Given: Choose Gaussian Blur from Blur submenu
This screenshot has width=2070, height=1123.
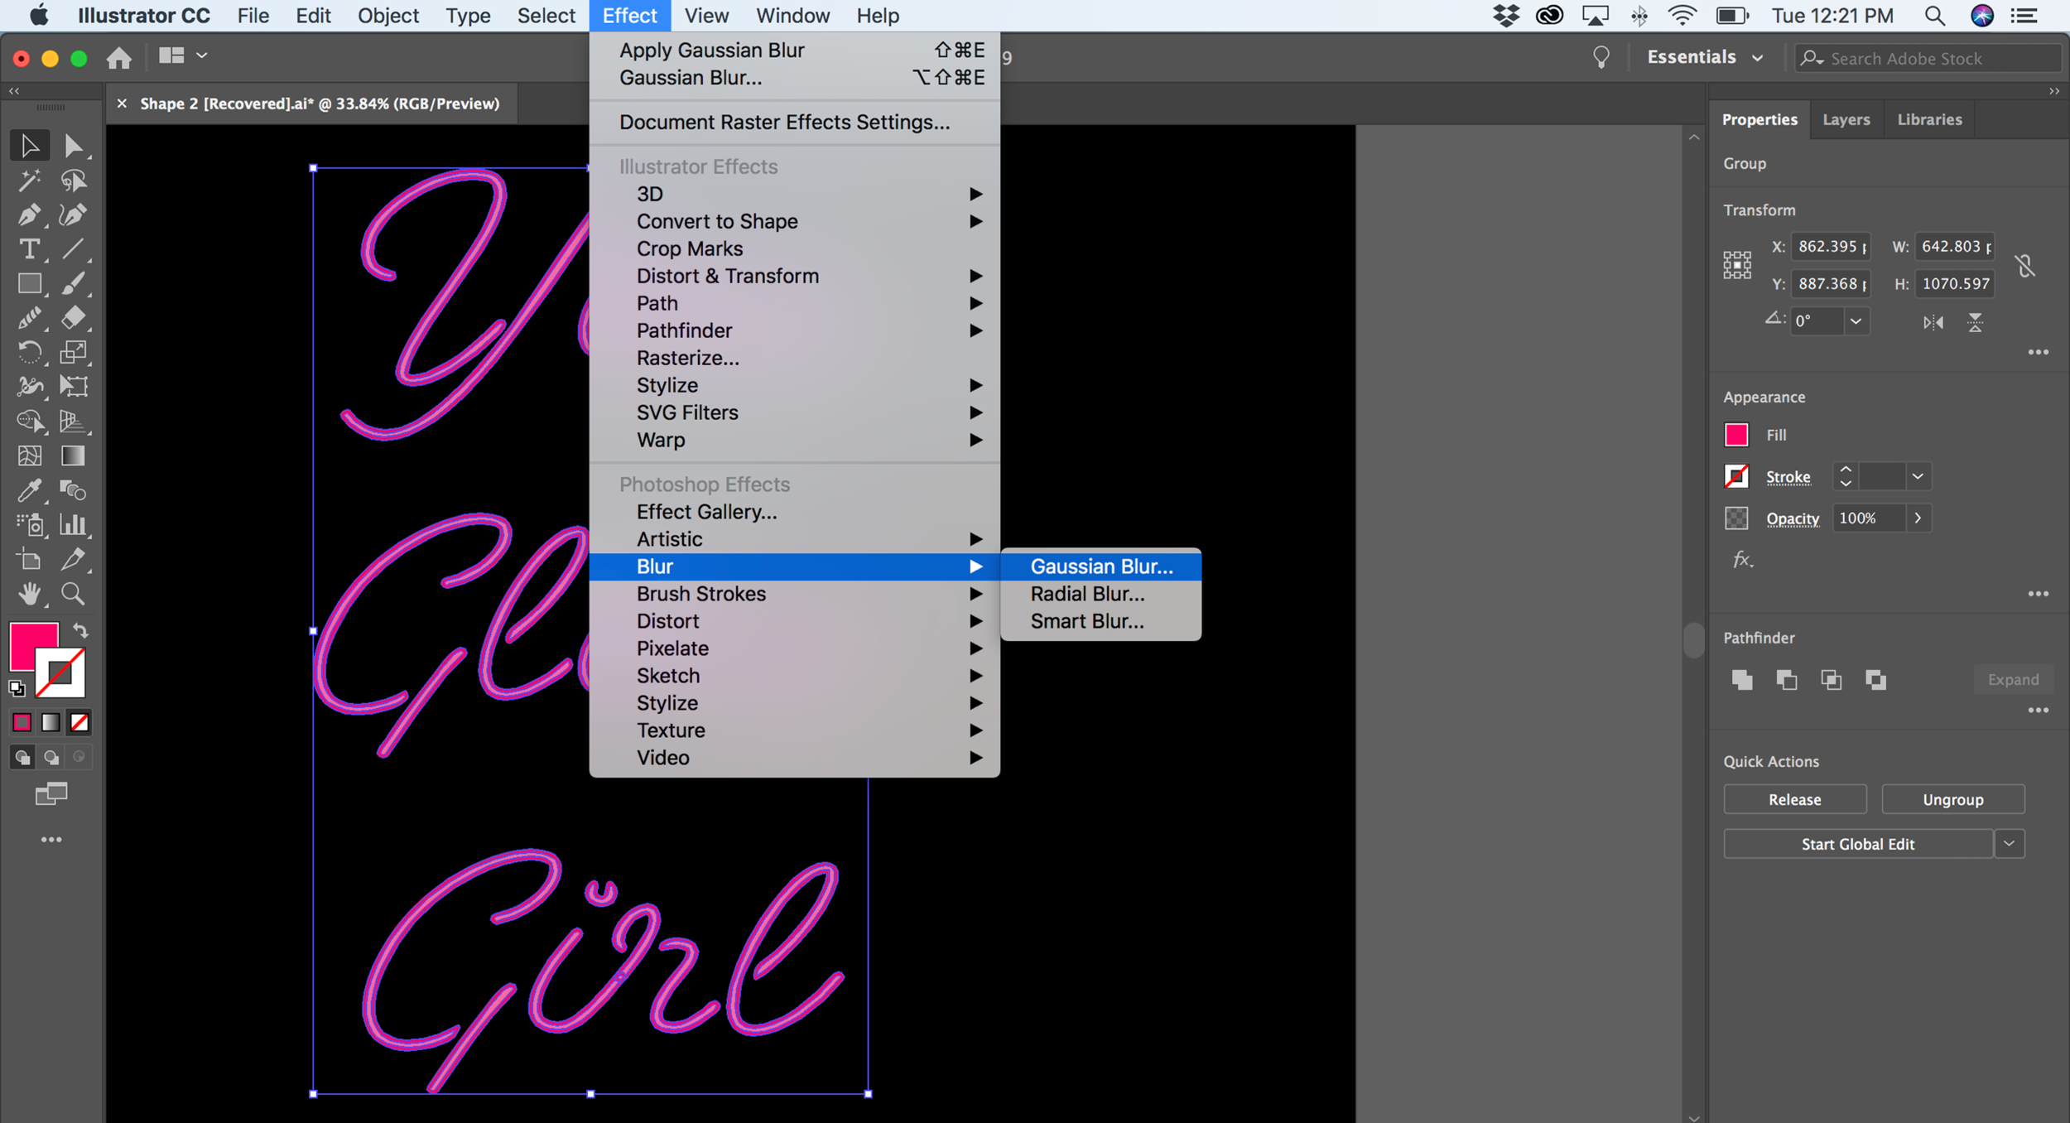Looking at the screenshot, I should (x=1101, y=566).
